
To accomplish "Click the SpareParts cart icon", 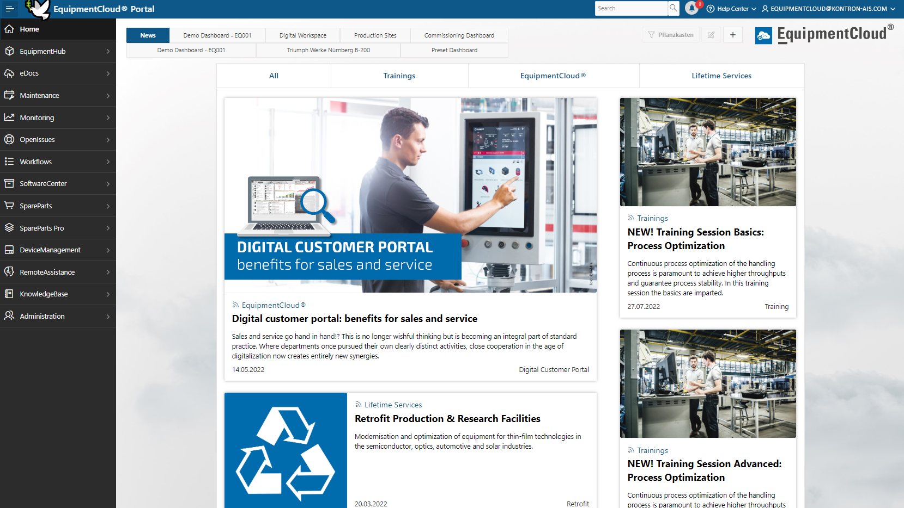I will pos(9,206).
